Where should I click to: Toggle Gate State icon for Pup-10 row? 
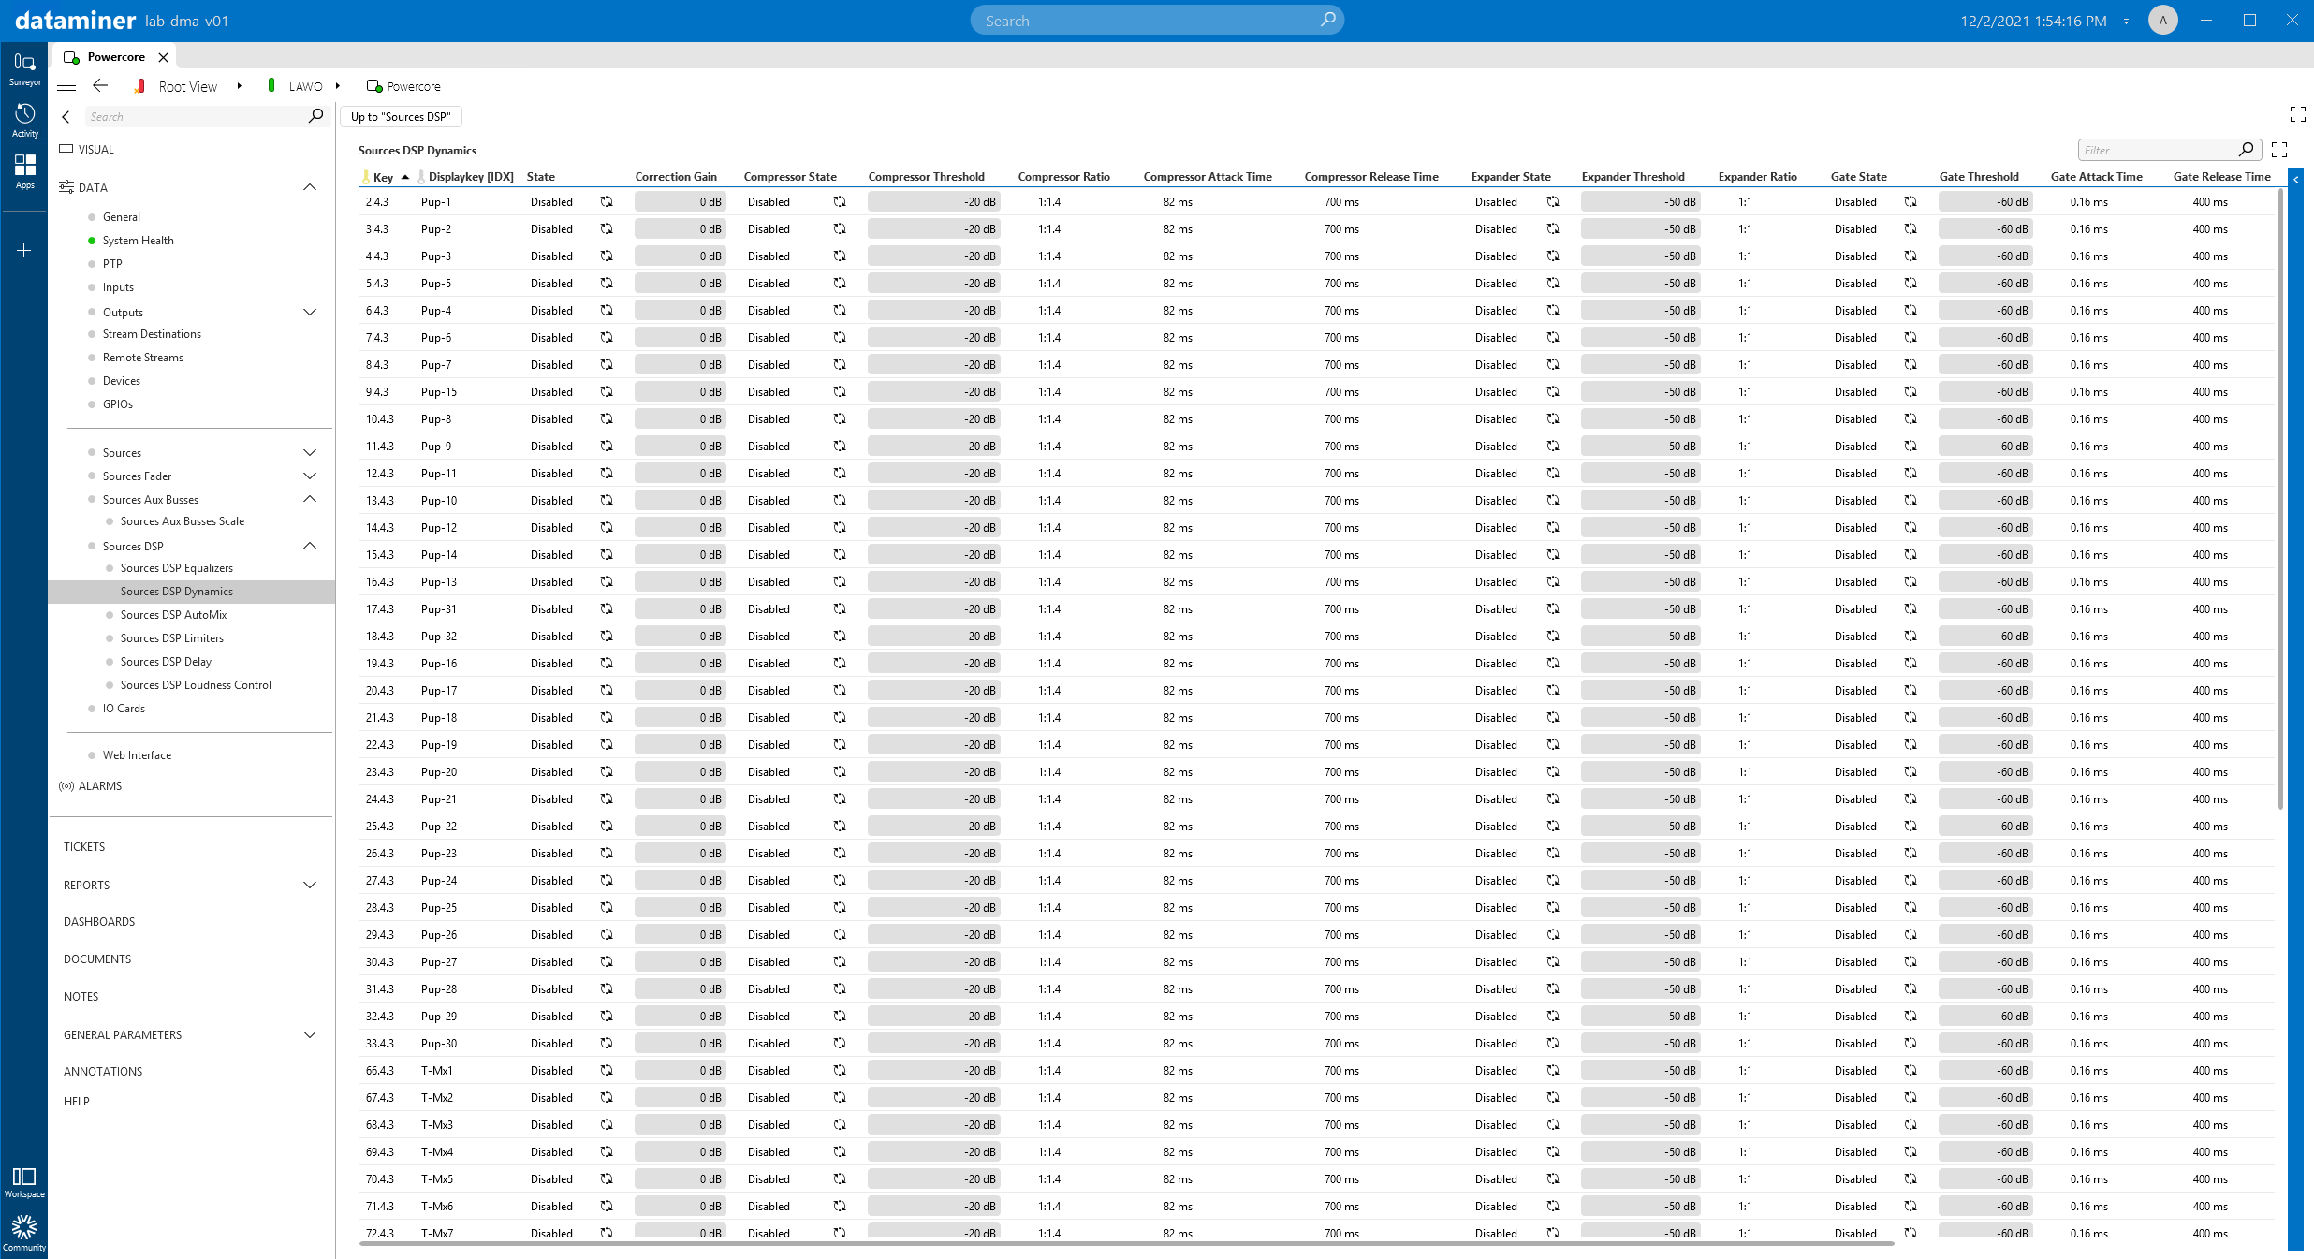[x=1911, y=500]
